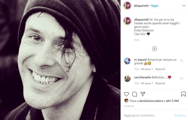Viewport: 188px width, 120px height.
Task: Share post via paper plane icon
Action: pyautogui.click(x=143, y=94)
